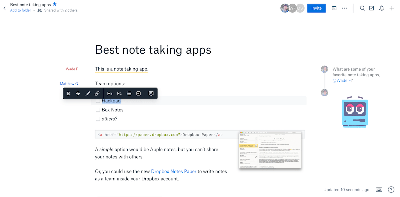Open the help question mark icon
This screenshot has width=400, height=197.
pos(391,190)
